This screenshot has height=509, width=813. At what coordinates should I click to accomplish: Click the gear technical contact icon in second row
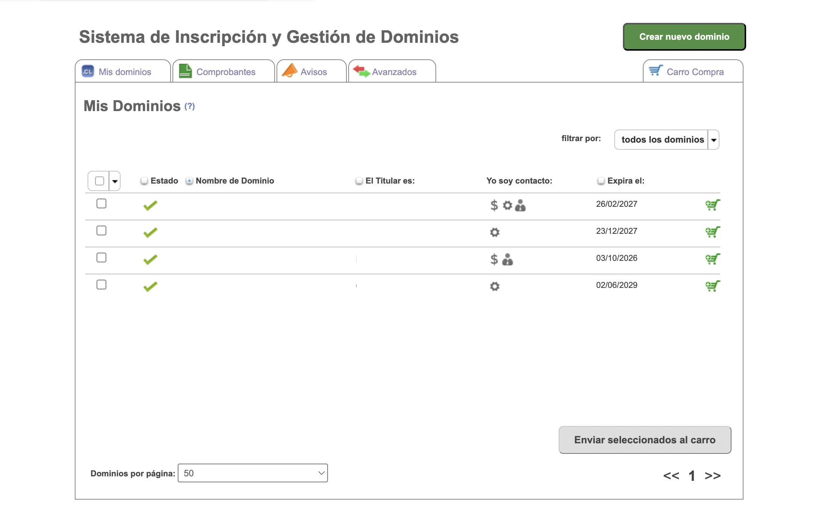(x=495, y=232)
